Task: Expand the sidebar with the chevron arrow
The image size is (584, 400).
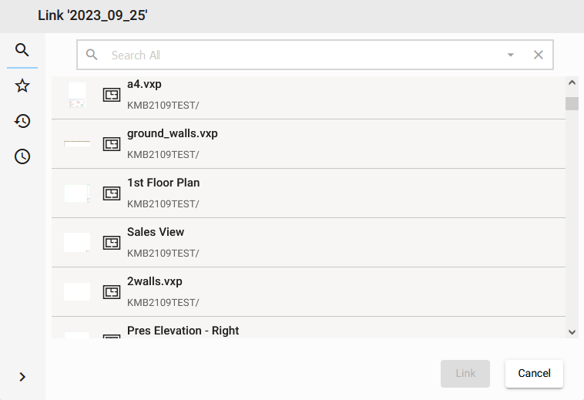Action: point(22,377)
